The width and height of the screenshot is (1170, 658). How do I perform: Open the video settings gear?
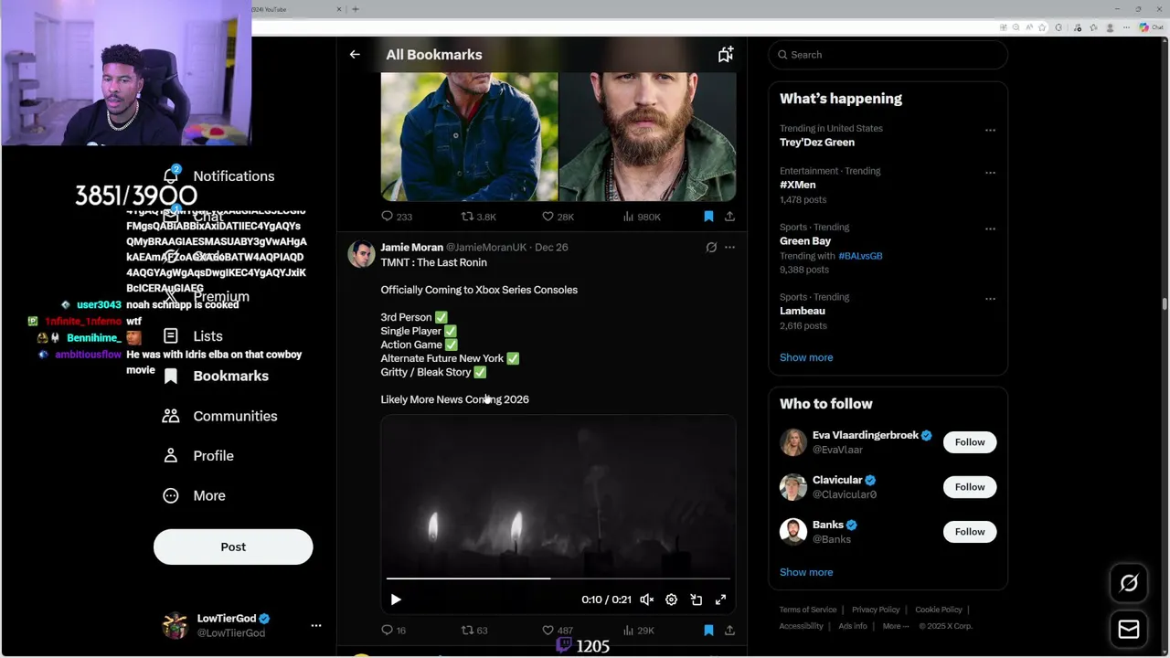pyautogui.click(x=671, y=600)
